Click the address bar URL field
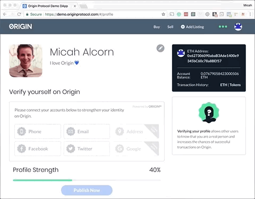Screen dimensions: 255x199 96,14
